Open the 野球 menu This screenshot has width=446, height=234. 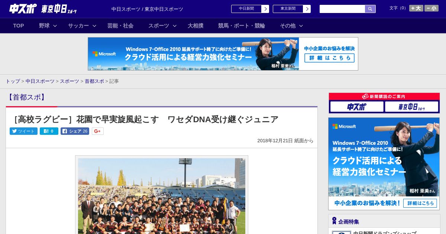coord(44,26)
